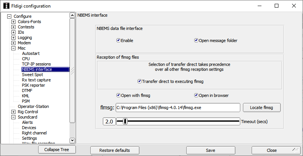
Task: Click the Contests label
Action: [x=26, y=27]
